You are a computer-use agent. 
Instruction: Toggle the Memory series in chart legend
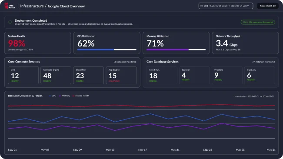coord(64,96)
